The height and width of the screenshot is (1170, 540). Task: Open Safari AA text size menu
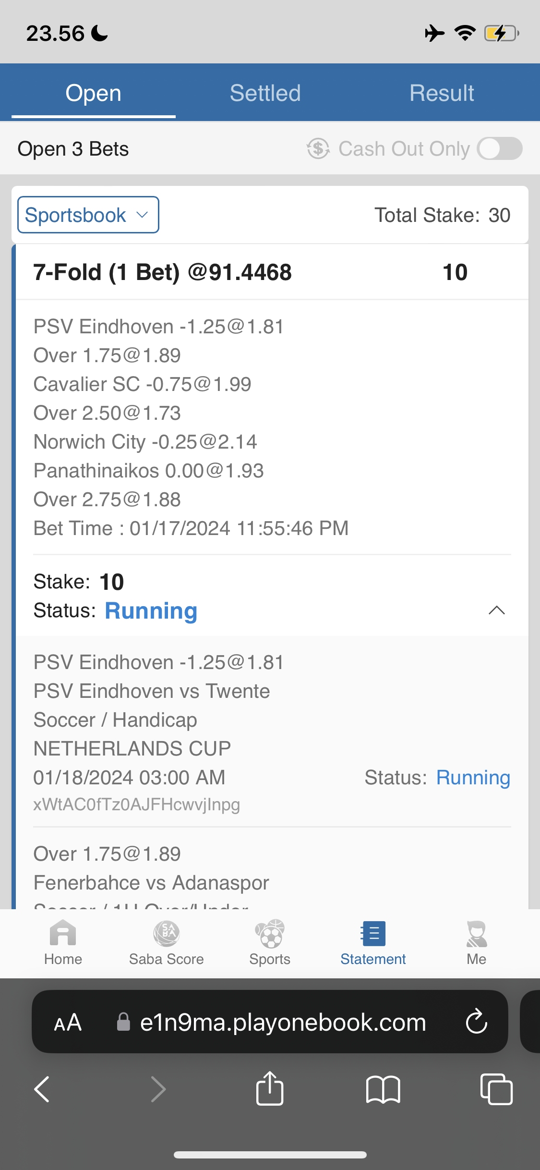68,1022
